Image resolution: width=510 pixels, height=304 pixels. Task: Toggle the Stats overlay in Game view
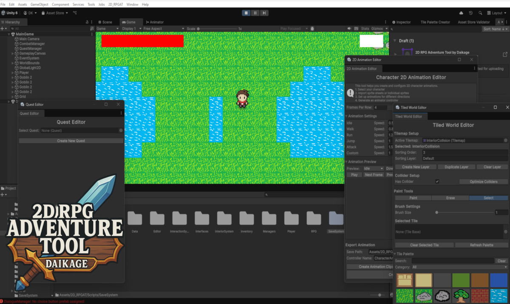(x=365, y=28)
